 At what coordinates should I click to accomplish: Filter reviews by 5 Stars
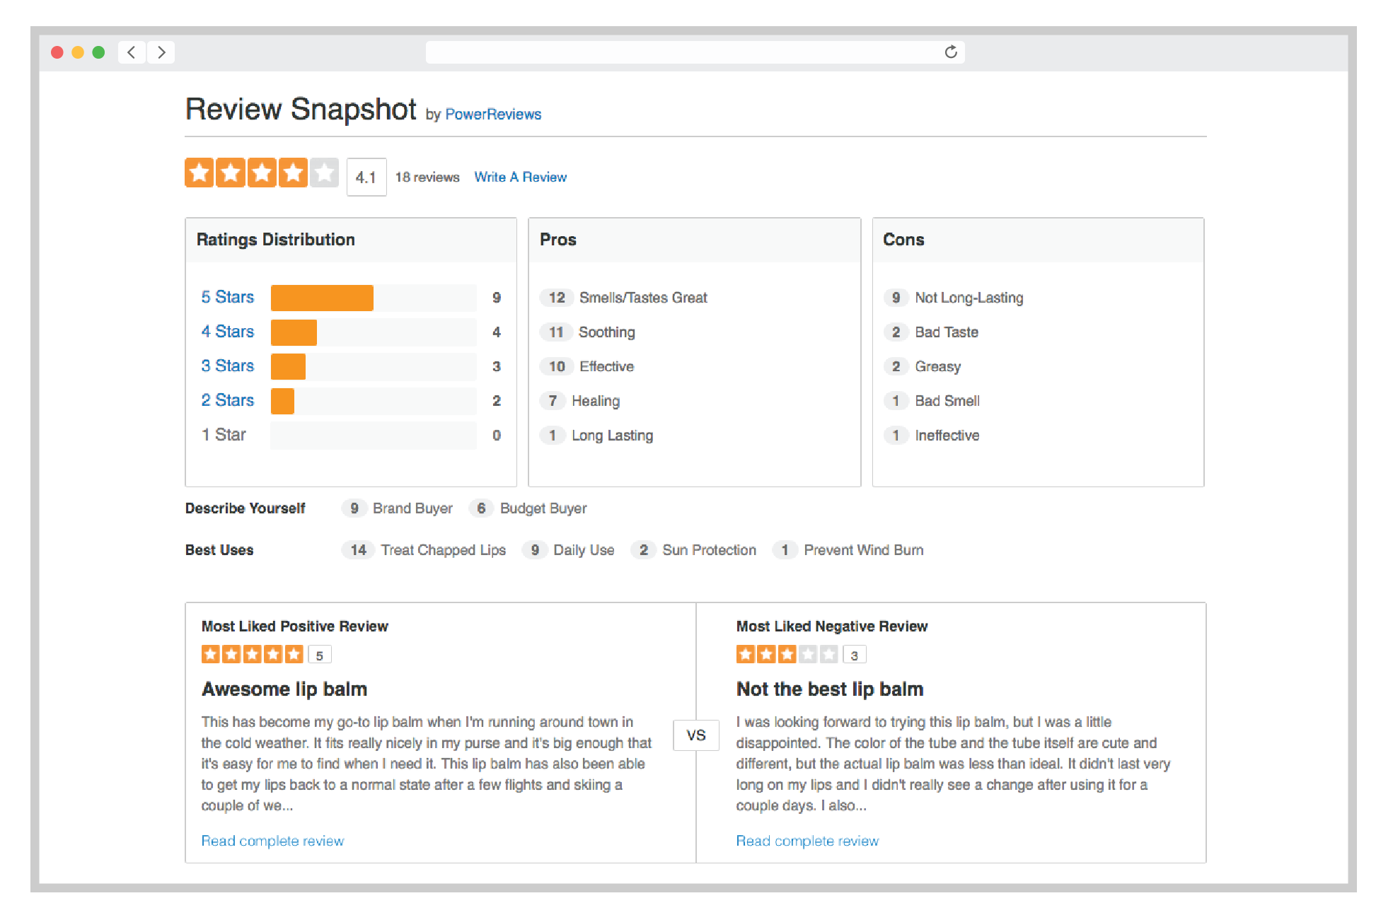227,297
